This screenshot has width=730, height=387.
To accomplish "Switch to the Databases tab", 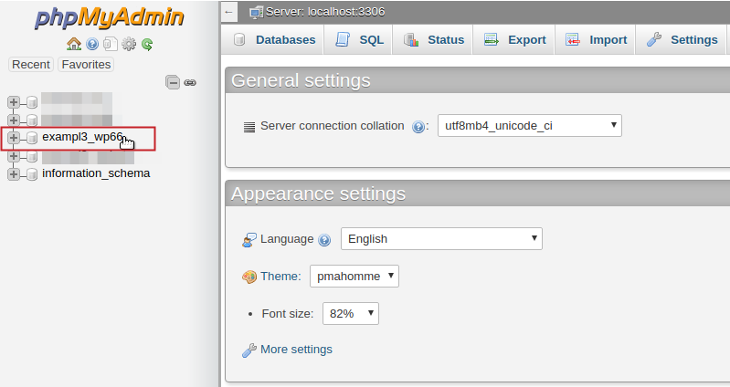I will 275,40.
